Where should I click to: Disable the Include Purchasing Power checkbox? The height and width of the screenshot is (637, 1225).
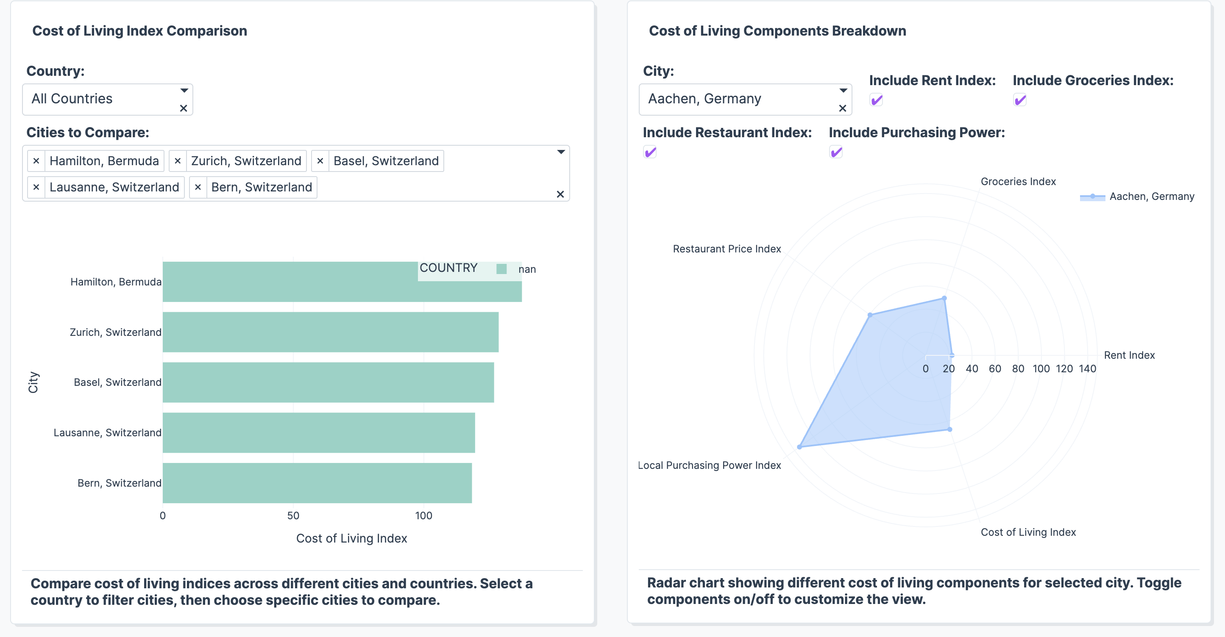[x=836, y=152]
